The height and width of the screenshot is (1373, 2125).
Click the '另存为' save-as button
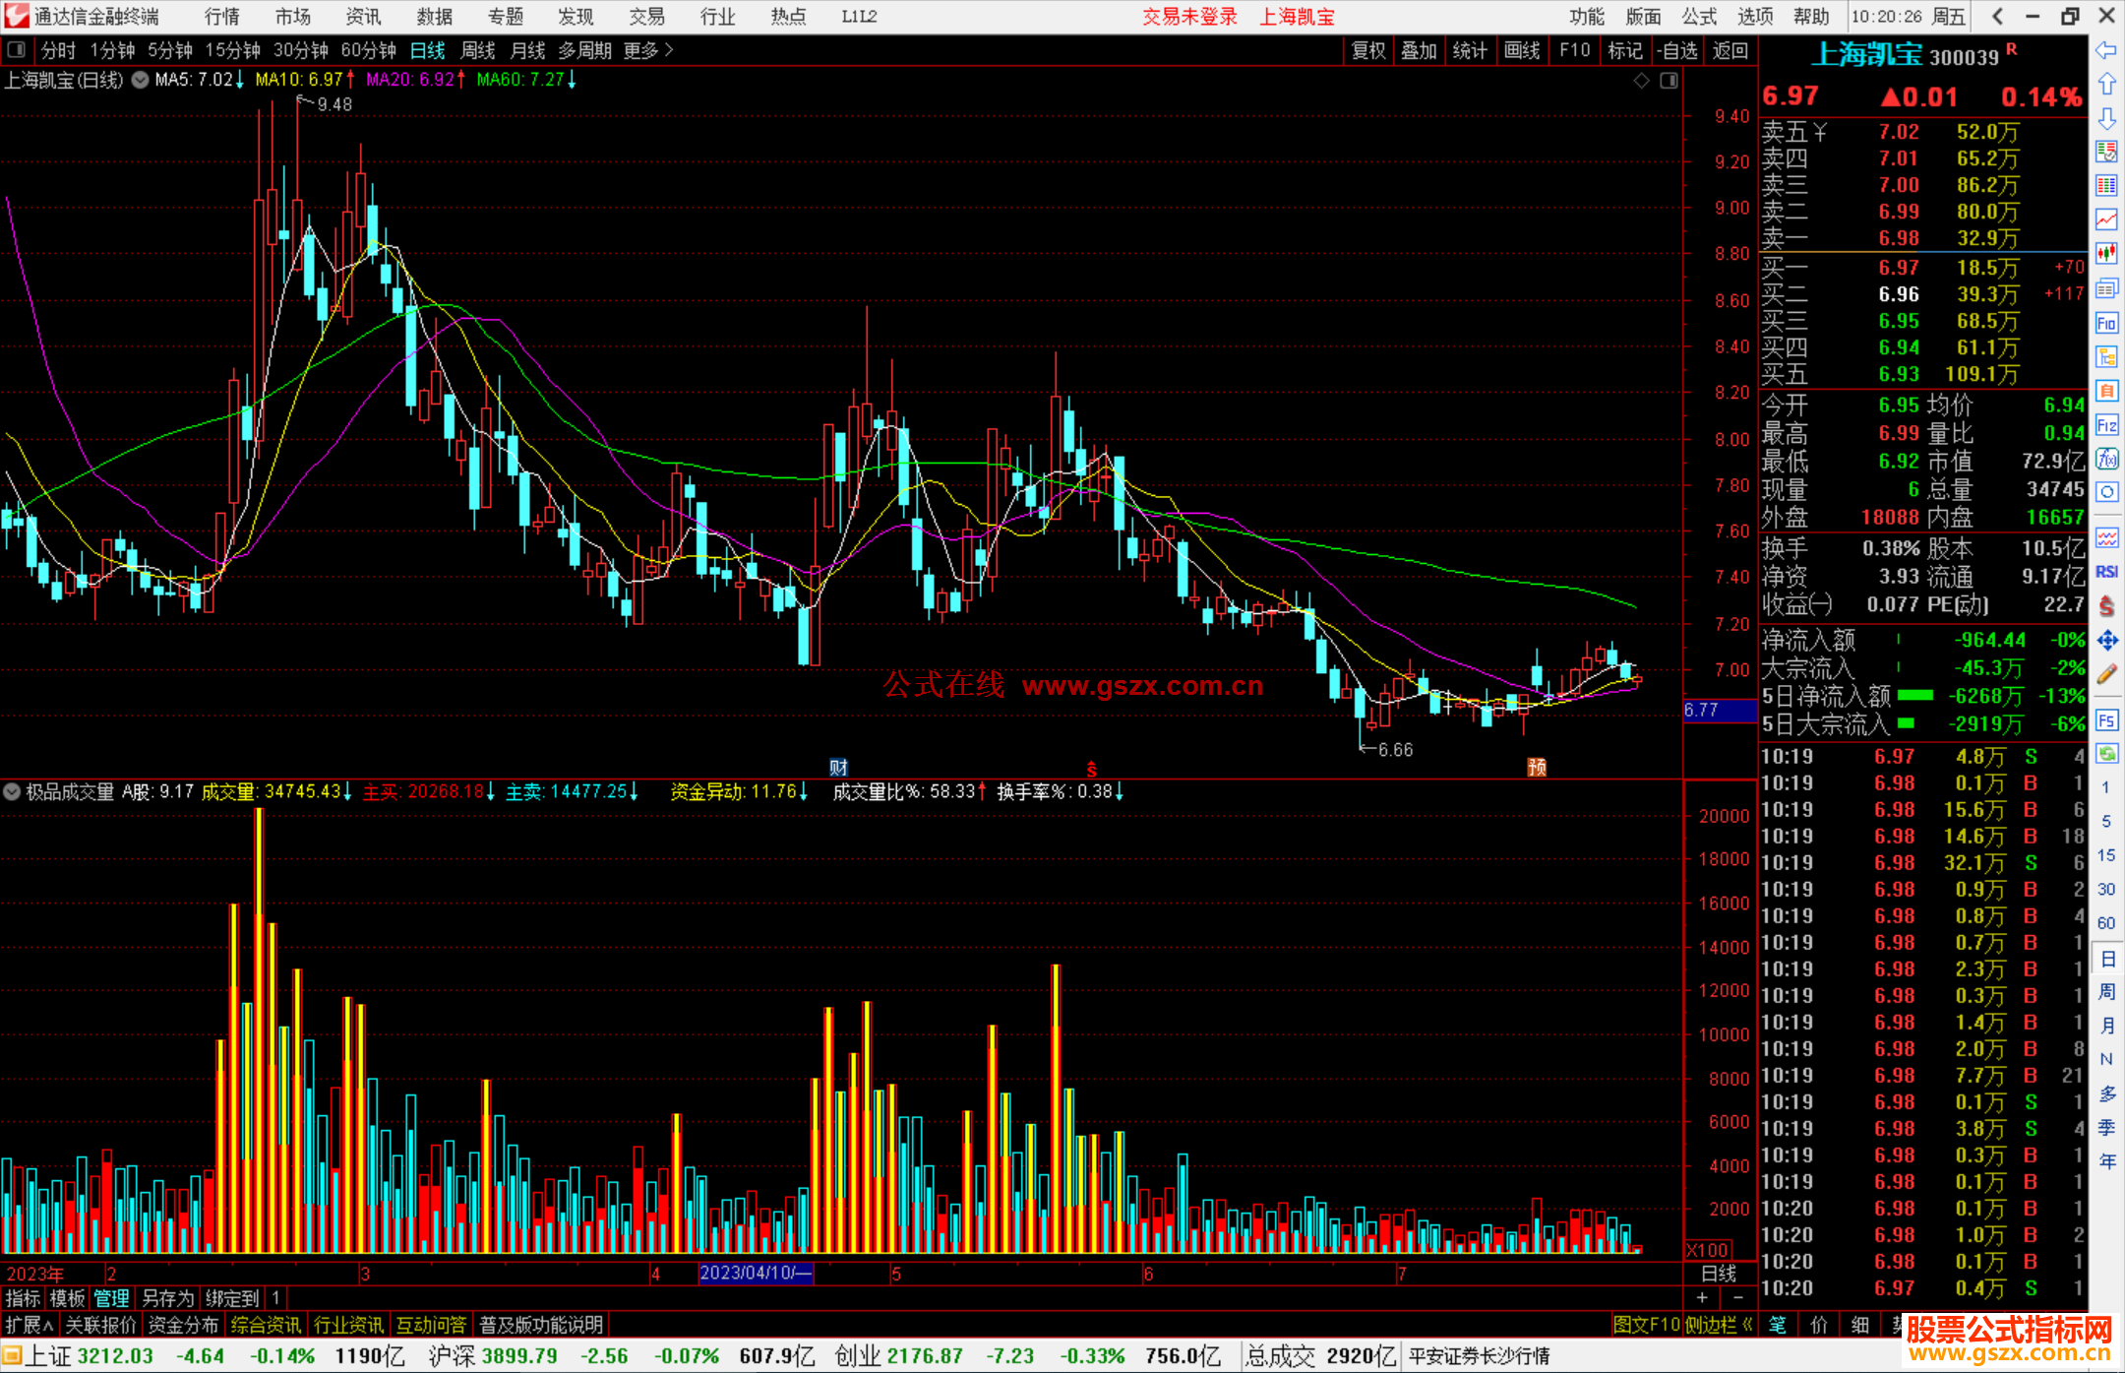click(x=168, y=1298)
